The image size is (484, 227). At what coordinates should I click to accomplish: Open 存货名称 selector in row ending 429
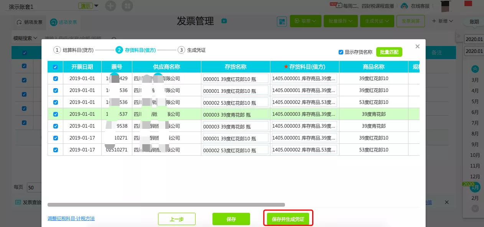click(235, 79)
